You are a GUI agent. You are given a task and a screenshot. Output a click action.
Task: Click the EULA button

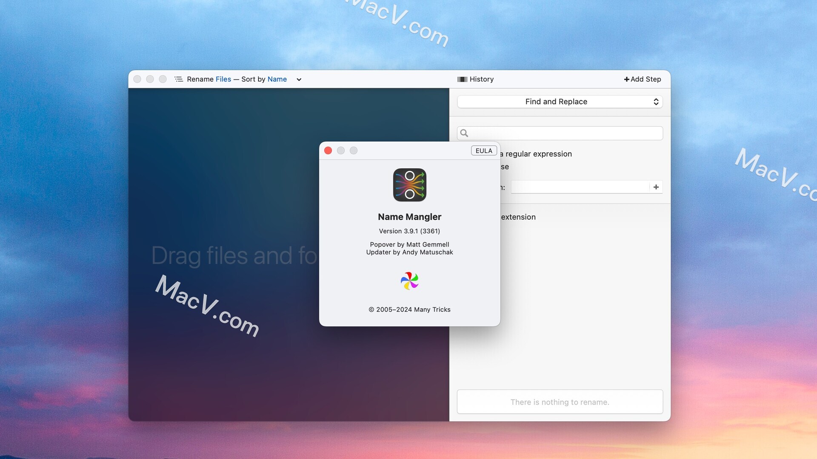tap(484, 150)
